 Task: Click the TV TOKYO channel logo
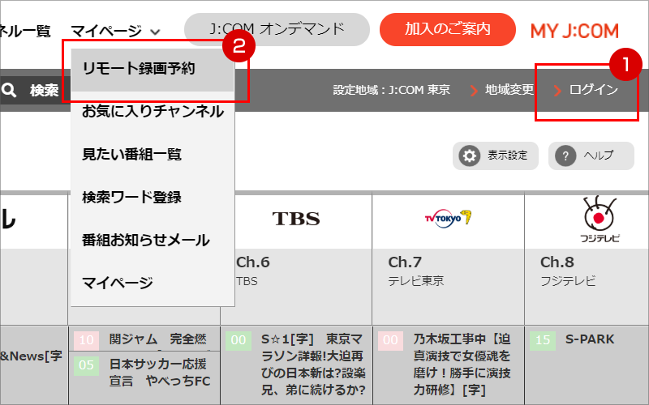pos(449,217)
